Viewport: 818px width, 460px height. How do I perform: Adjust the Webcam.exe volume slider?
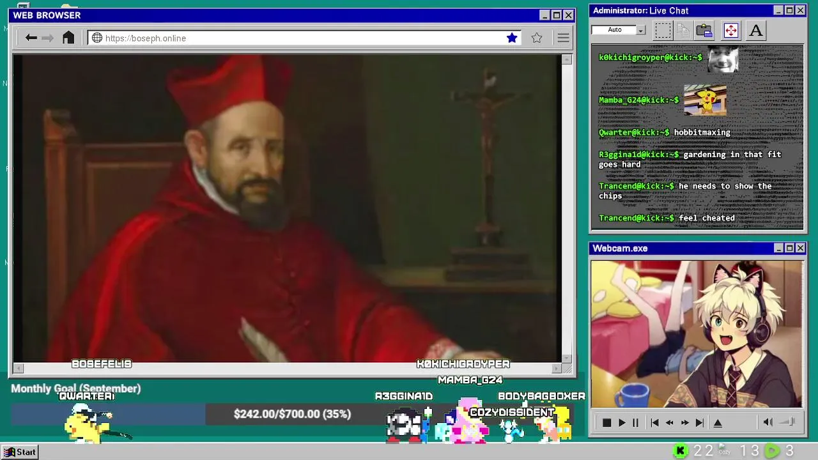(x=787, y=422)
